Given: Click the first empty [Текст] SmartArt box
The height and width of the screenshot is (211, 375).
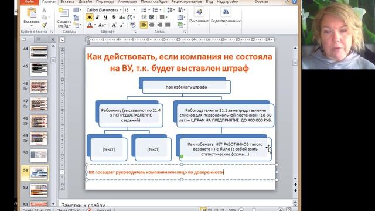Looking at the screenshot, I should (108, 149).
